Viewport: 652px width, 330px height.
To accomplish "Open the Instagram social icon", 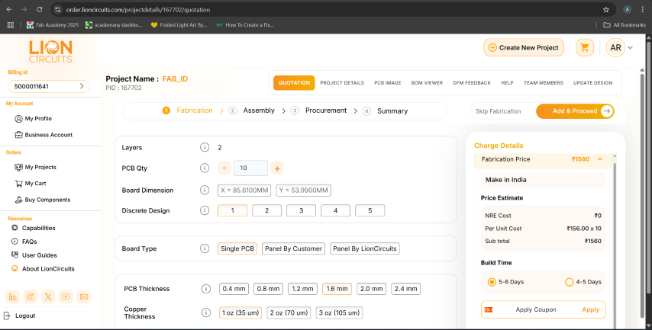I will (31, 296).
